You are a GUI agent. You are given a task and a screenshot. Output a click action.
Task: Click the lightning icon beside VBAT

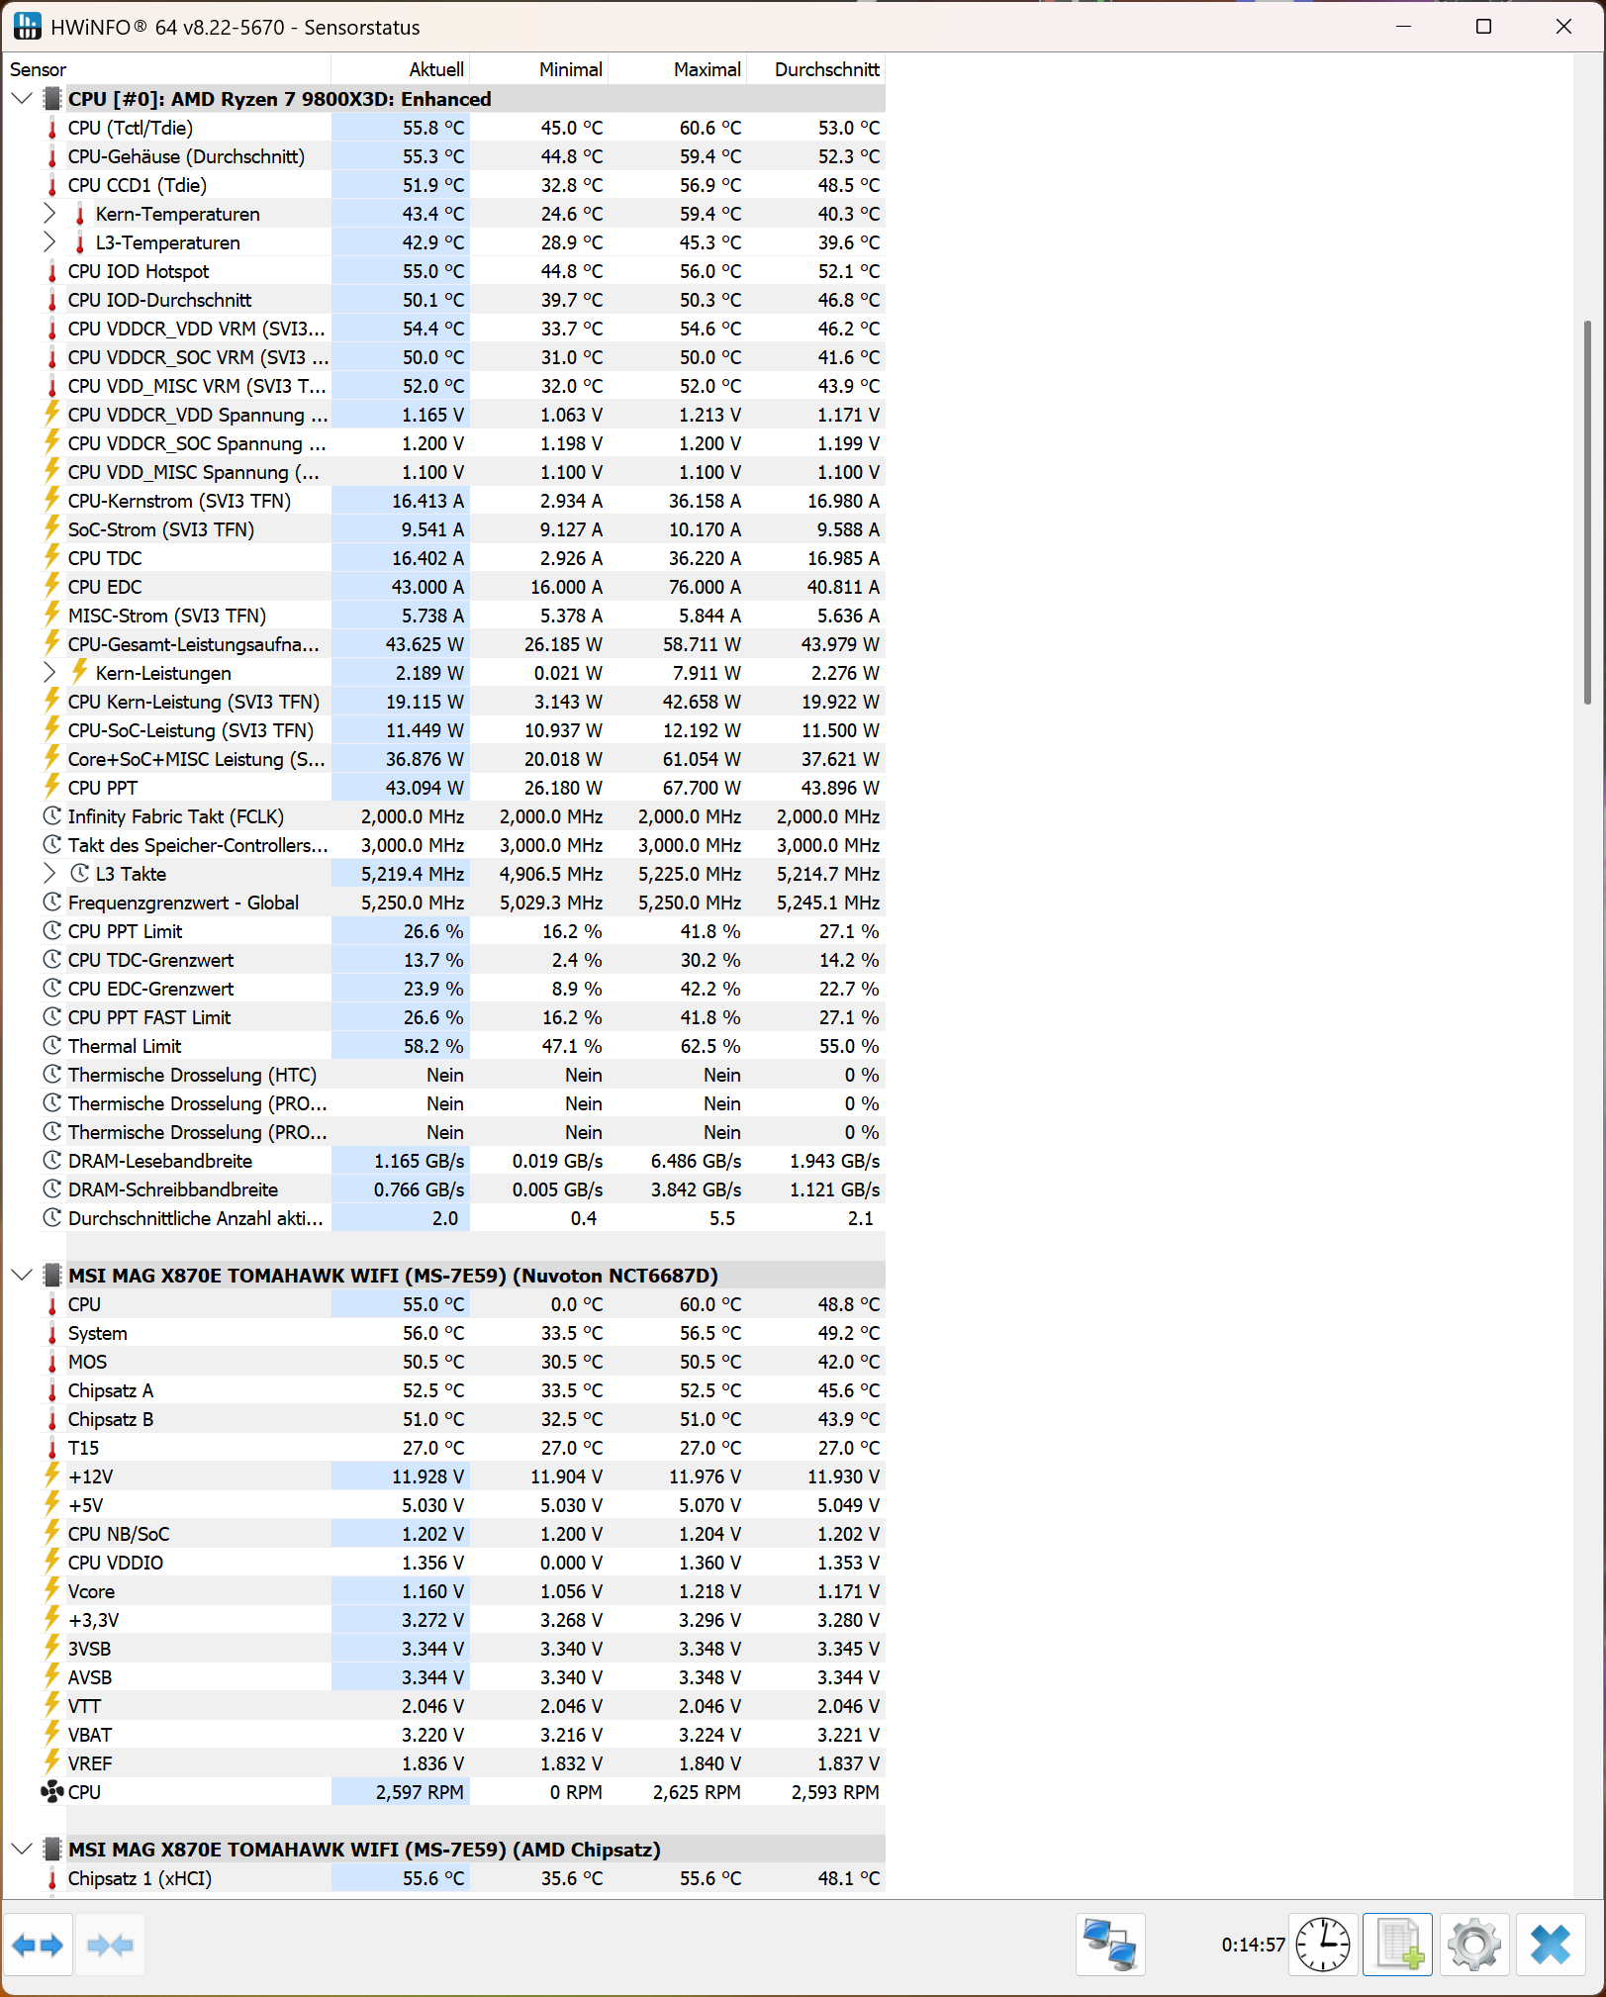(52, 1735)
